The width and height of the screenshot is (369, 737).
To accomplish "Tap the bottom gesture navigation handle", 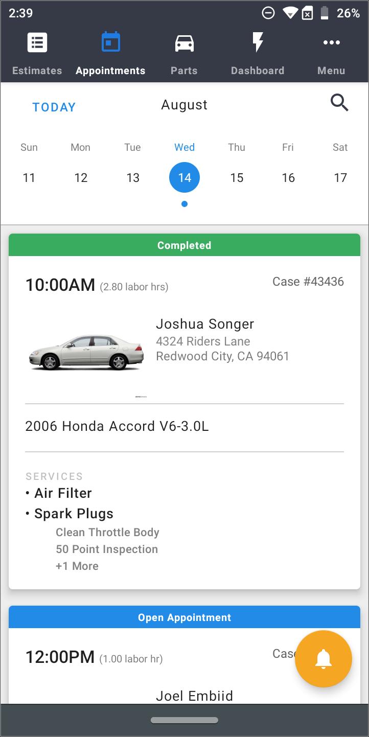I will tap(184, 719).
